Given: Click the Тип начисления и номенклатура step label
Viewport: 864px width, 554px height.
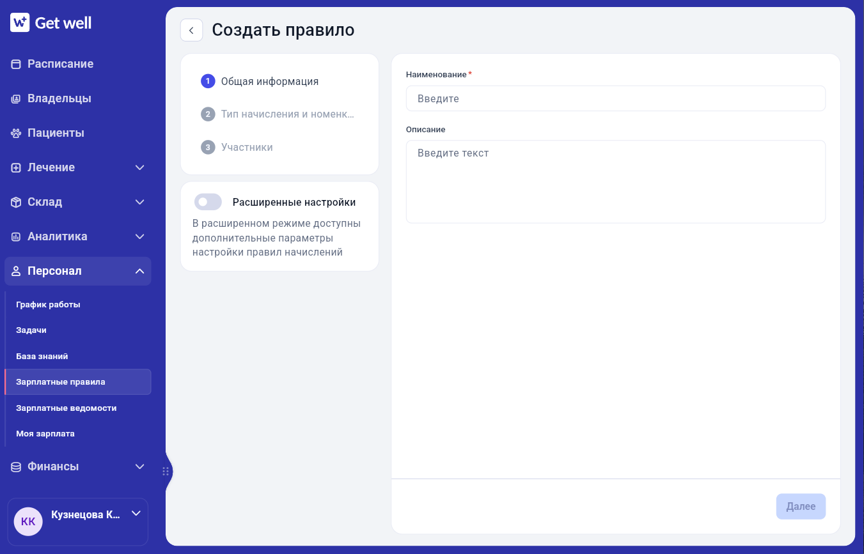Looking at the screenshot, I should coord(288,114).
